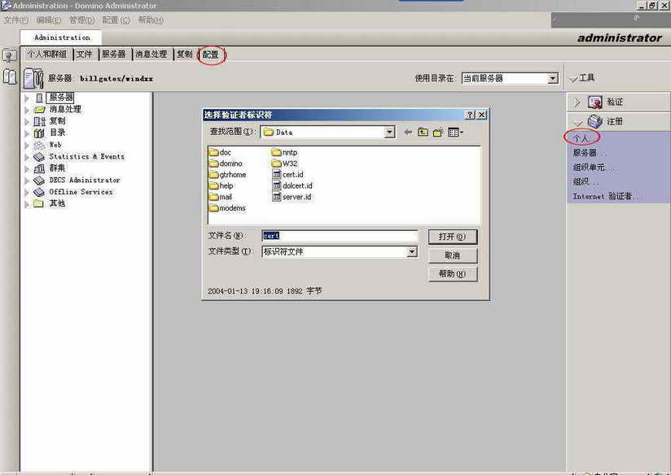Switch to the 配置 tab
The height and width of the screenshot is (475, 671).
[211, 54]
